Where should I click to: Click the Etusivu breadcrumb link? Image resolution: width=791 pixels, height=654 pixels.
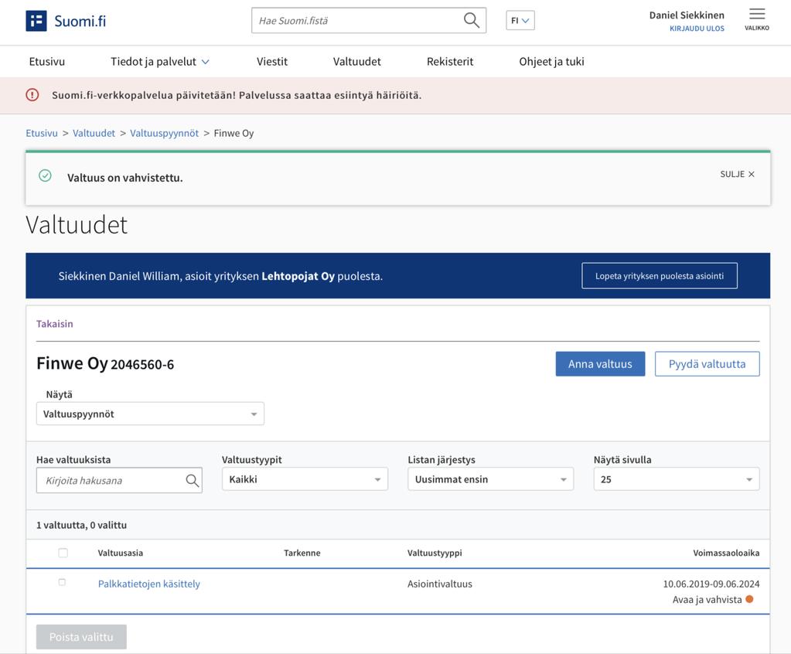[41, 133]
